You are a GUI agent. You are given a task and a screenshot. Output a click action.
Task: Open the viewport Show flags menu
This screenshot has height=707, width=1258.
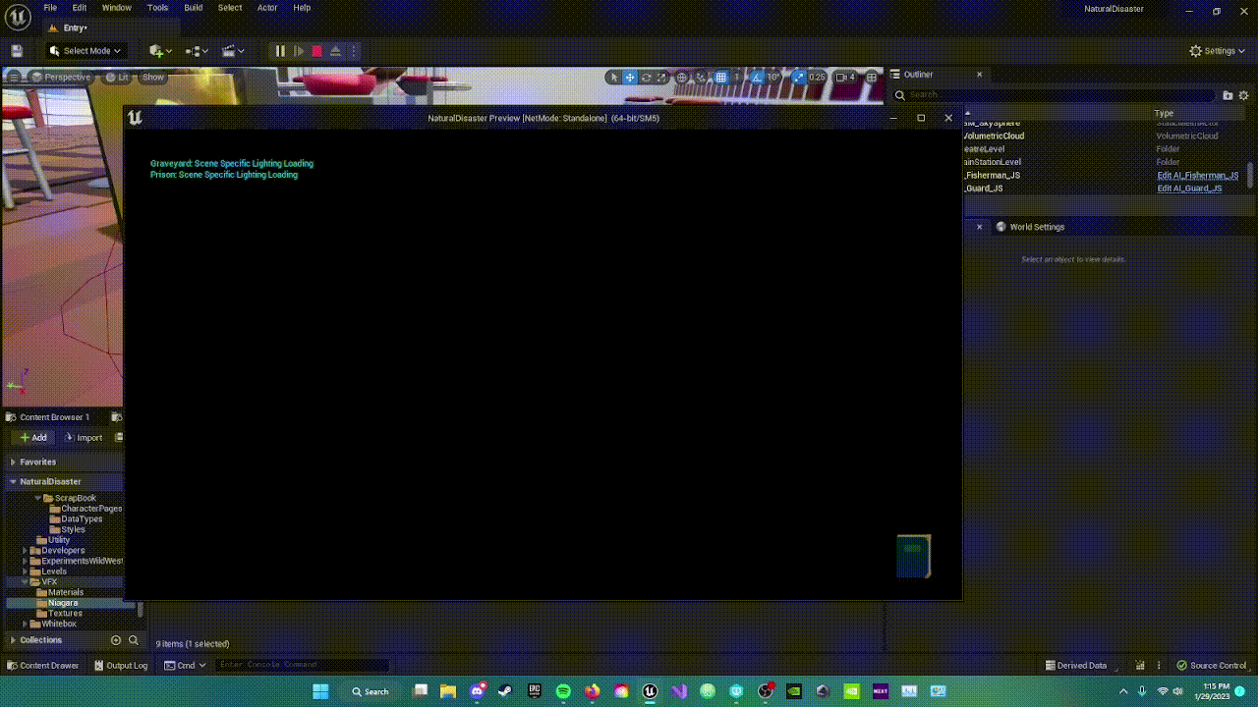[153, 77]
